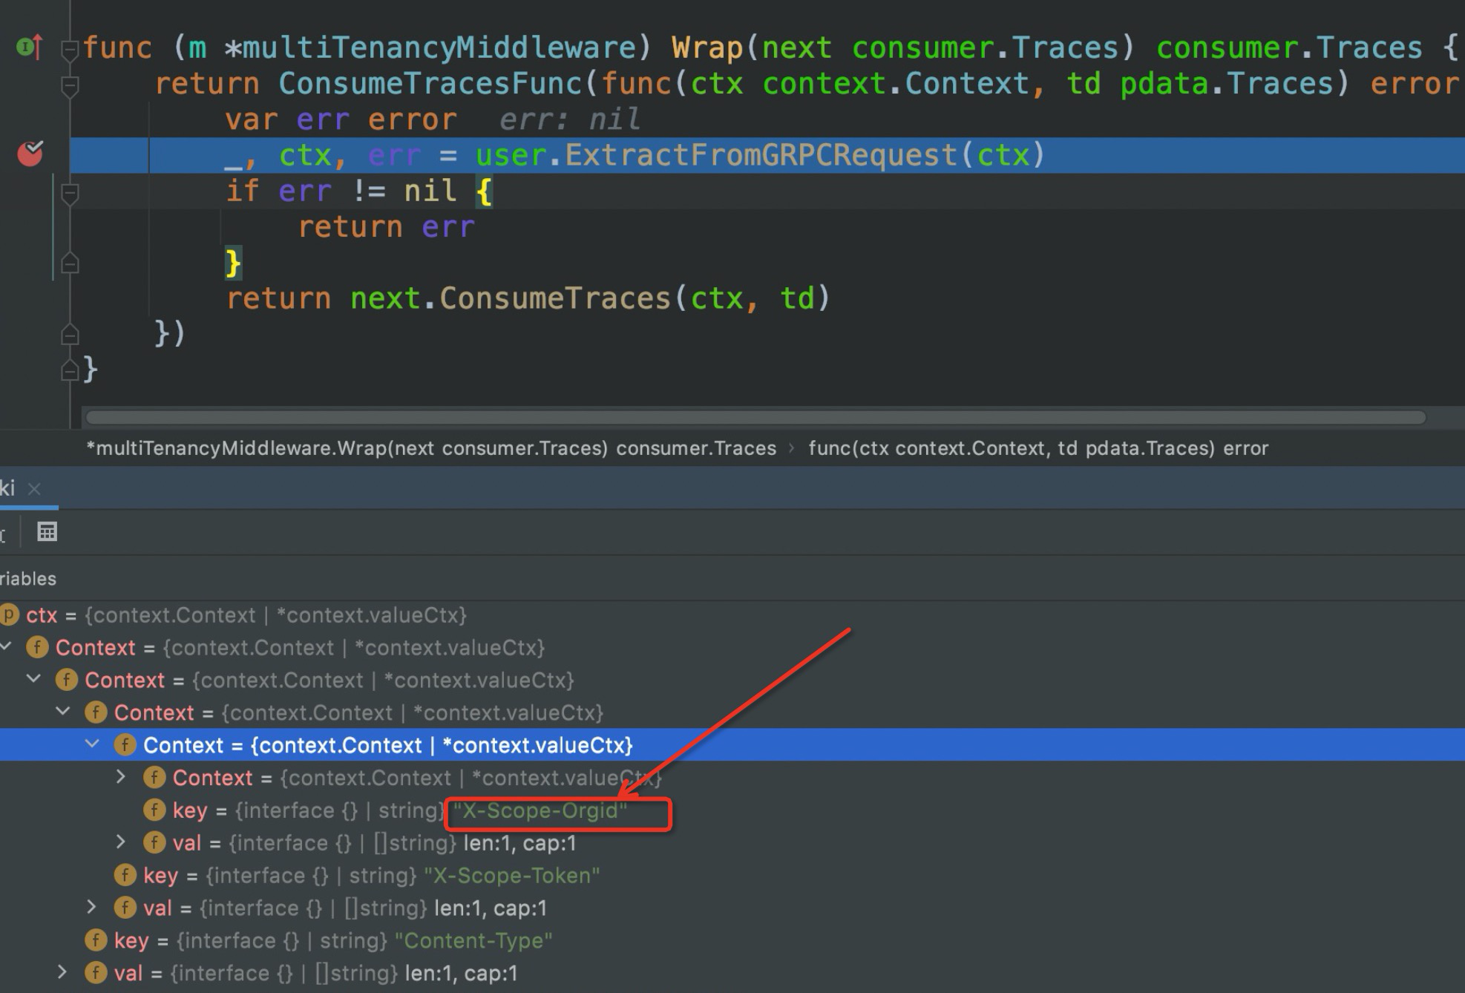Expand the collapsed Context child under the selected row
Image resolution: width=1465 pixels, height=993 pixels.
click(x=122, y=777)
